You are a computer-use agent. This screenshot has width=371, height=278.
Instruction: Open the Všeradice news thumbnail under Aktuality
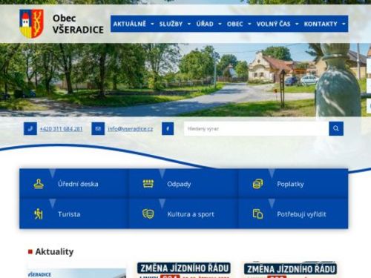(x=76, y=274)
